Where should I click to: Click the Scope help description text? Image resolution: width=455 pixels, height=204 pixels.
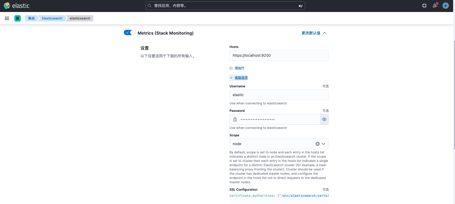pos(279,167)
